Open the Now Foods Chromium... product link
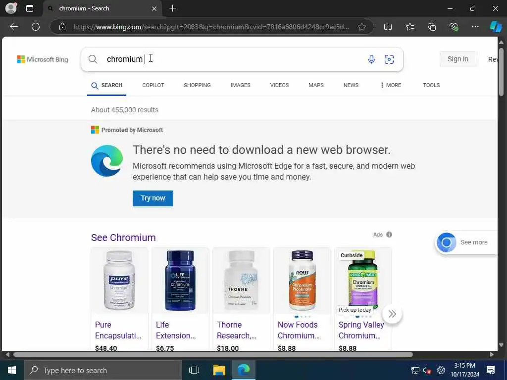The width and height of the screenshot is (507, 380). pyautogui.click(x=299, y=330)
